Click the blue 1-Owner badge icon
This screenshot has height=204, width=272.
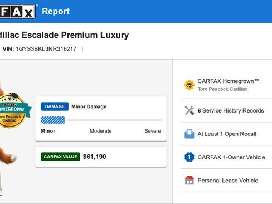coord(190,157)
